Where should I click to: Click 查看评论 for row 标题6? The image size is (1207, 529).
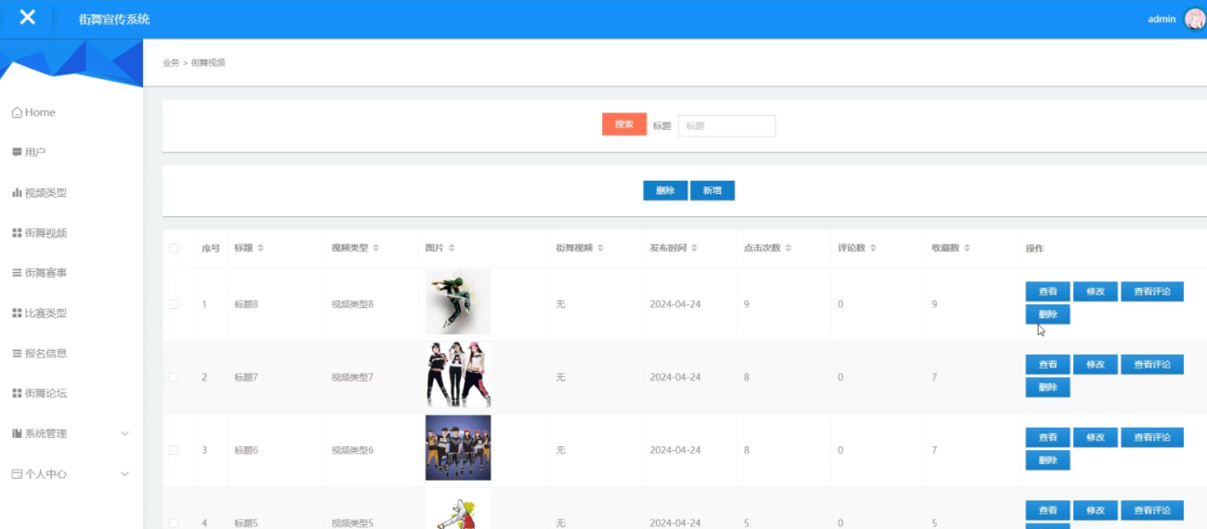(1152, 437)
